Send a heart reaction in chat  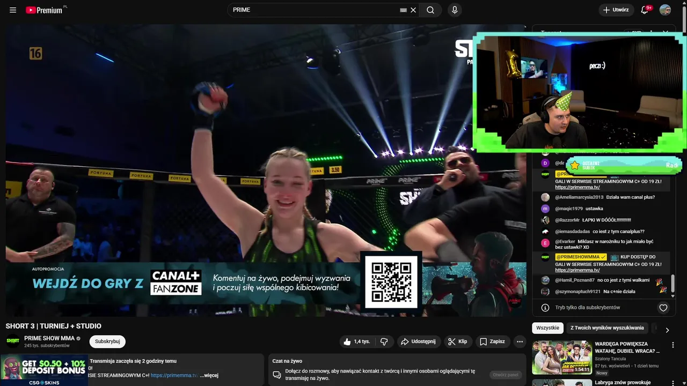coord(663,308)
